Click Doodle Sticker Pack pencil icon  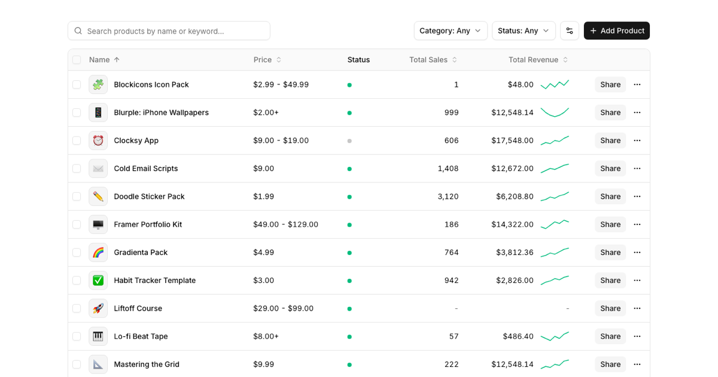click(x=98, y=196)
